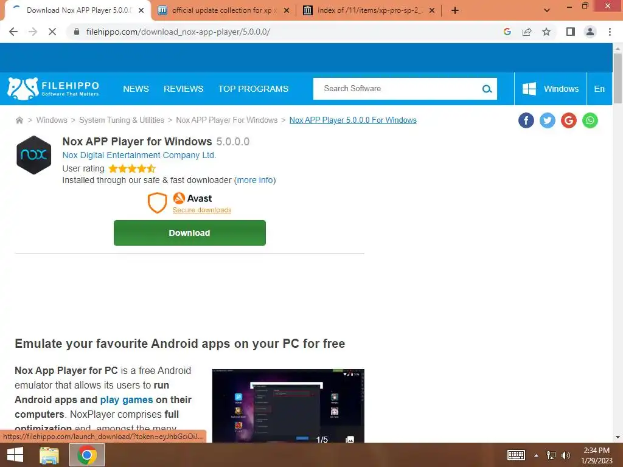Click the Nox app logo

34,155
